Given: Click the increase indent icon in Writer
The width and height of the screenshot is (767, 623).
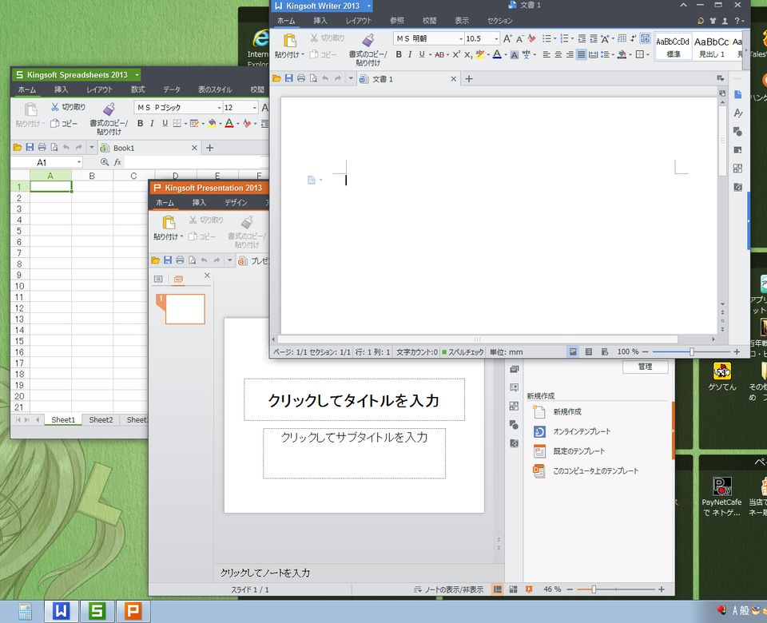Looking at the screenshot, I should click(x=594, y=38).
